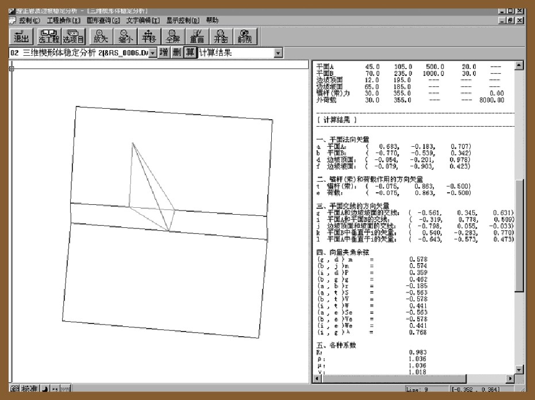This screenshot has width=535, height=400.
Task: Click the 边坡顶面 row in the top table
Action: [409, 80]
